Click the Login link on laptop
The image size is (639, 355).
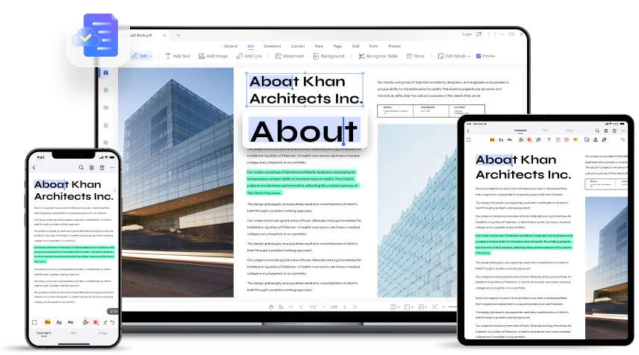click(467, 34)
